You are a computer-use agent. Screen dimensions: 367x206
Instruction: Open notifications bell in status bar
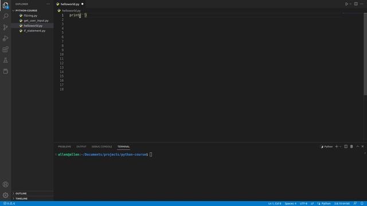(x=362, y=204)
